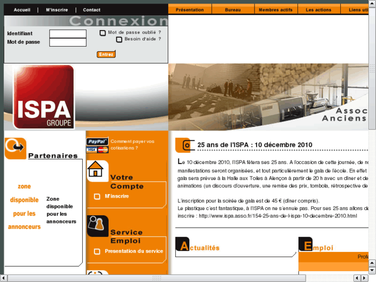Click the scroll-up arrow above scroll-down arrow

point(372,263)
